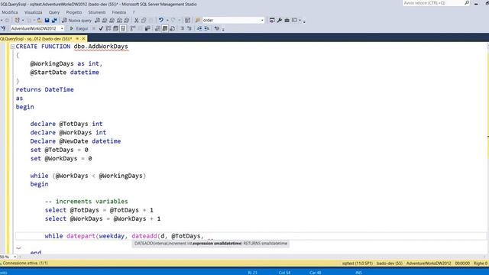This screenshot has height=275, width=489.
Task: Click 'AdventureWorksDW2012' in the status bar
Action: click(x=429, y=264)
